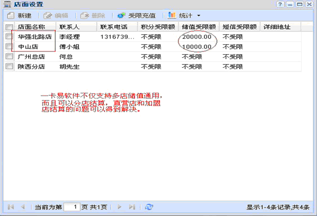Viewport: 317px width, 216px height.
Task: Go to the next page arrow
Action: 119,207
